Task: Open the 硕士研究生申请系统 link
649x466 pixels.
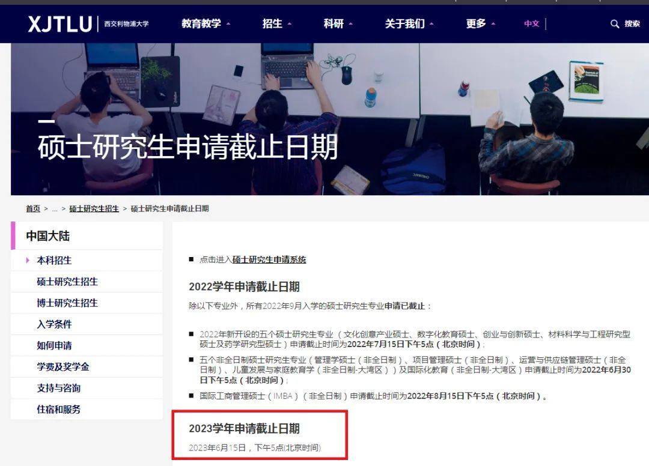Action: (269, 260)
